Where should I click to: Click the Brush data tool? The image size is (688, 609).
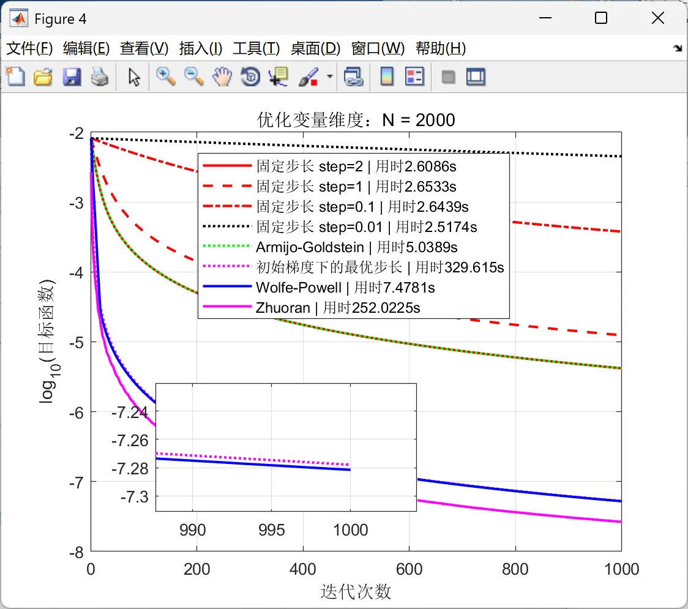coord(309,77)
